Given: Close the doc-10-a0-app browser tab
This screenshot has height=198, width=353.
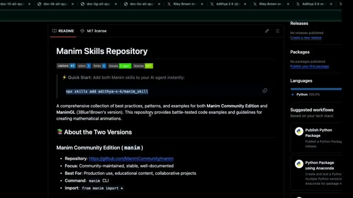Looking at the screenshot, I should tap(29, 4).
